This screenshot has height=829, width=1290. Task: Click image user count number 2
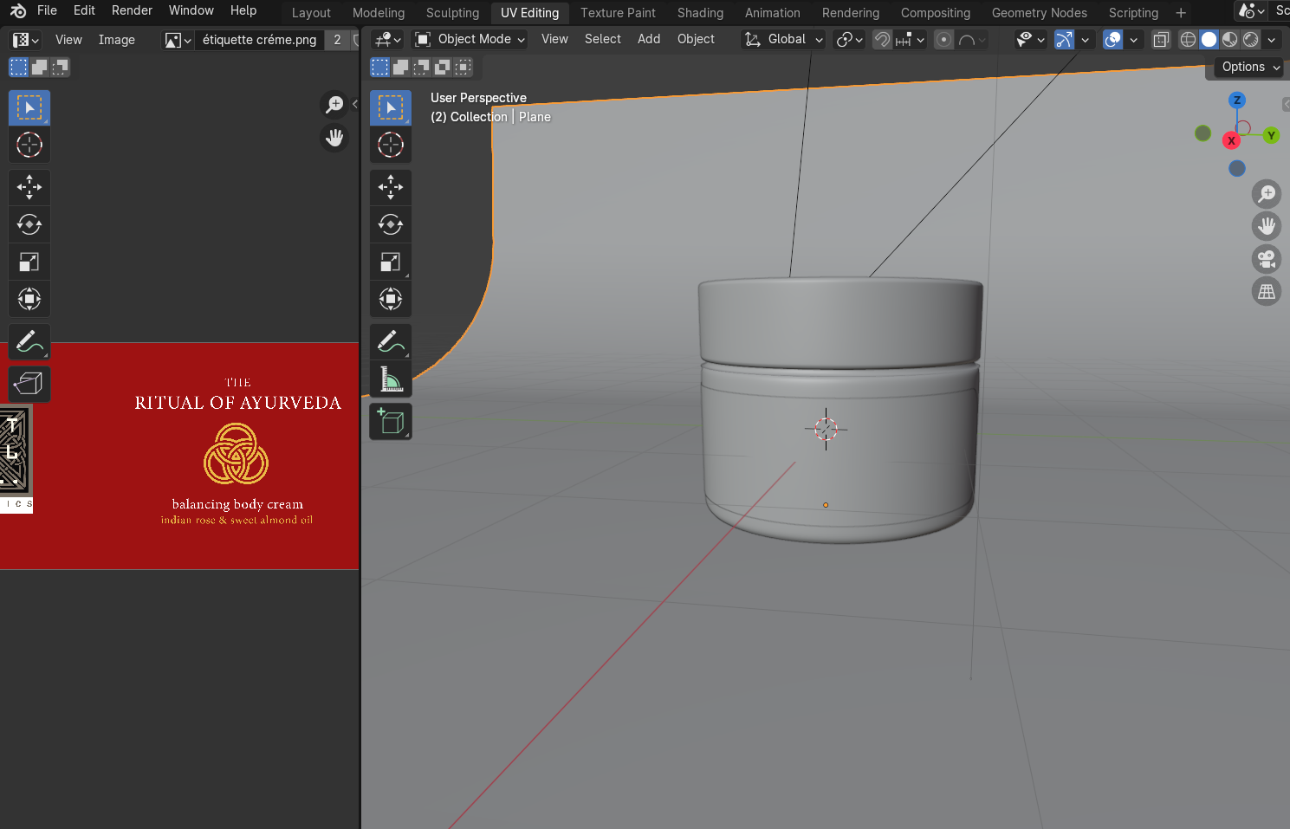click(337, 40)
